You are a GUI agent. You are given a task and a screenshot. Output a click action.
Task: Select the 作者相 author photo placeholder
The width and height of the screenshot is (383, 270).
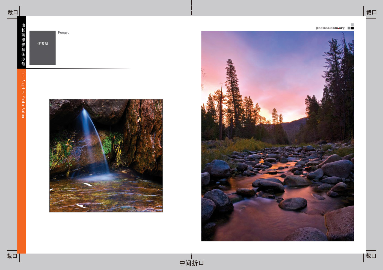(x=43, y=48)
